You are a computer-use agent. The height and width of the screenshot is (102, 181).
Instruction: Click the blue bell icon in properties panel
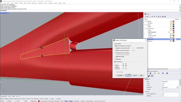167,73
